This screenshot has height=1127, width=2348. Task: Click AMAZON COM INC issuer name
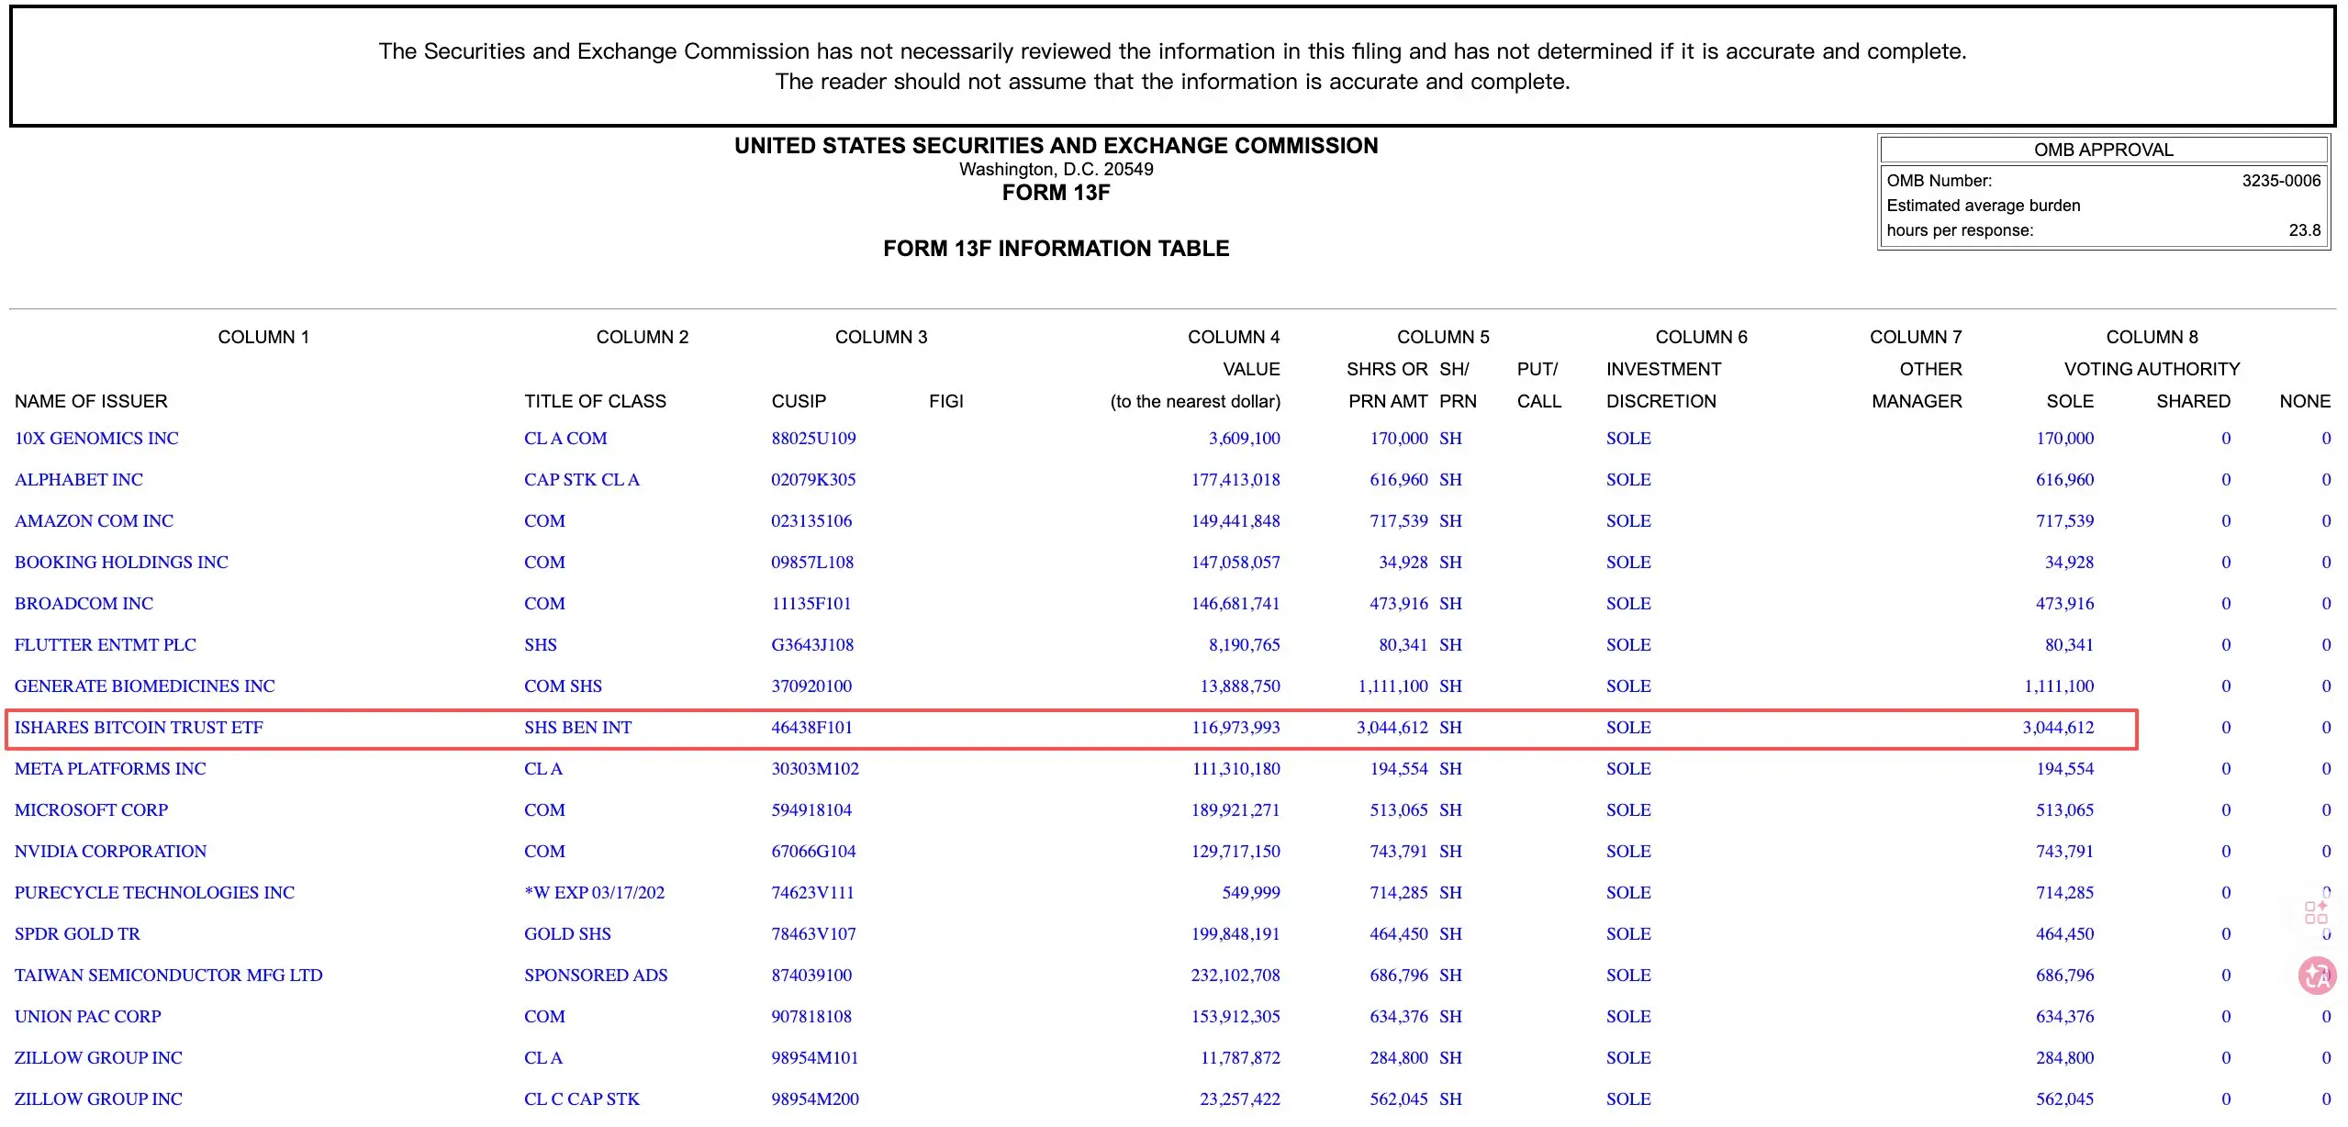click(94, 521)
